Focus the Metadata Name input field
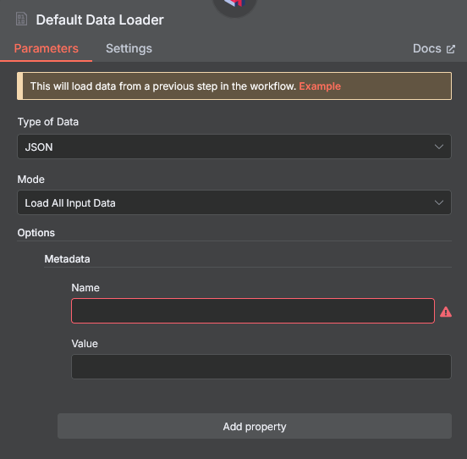The width and height of the screenshot is (467, 459). pyautogui.click(x=253, y=311)
